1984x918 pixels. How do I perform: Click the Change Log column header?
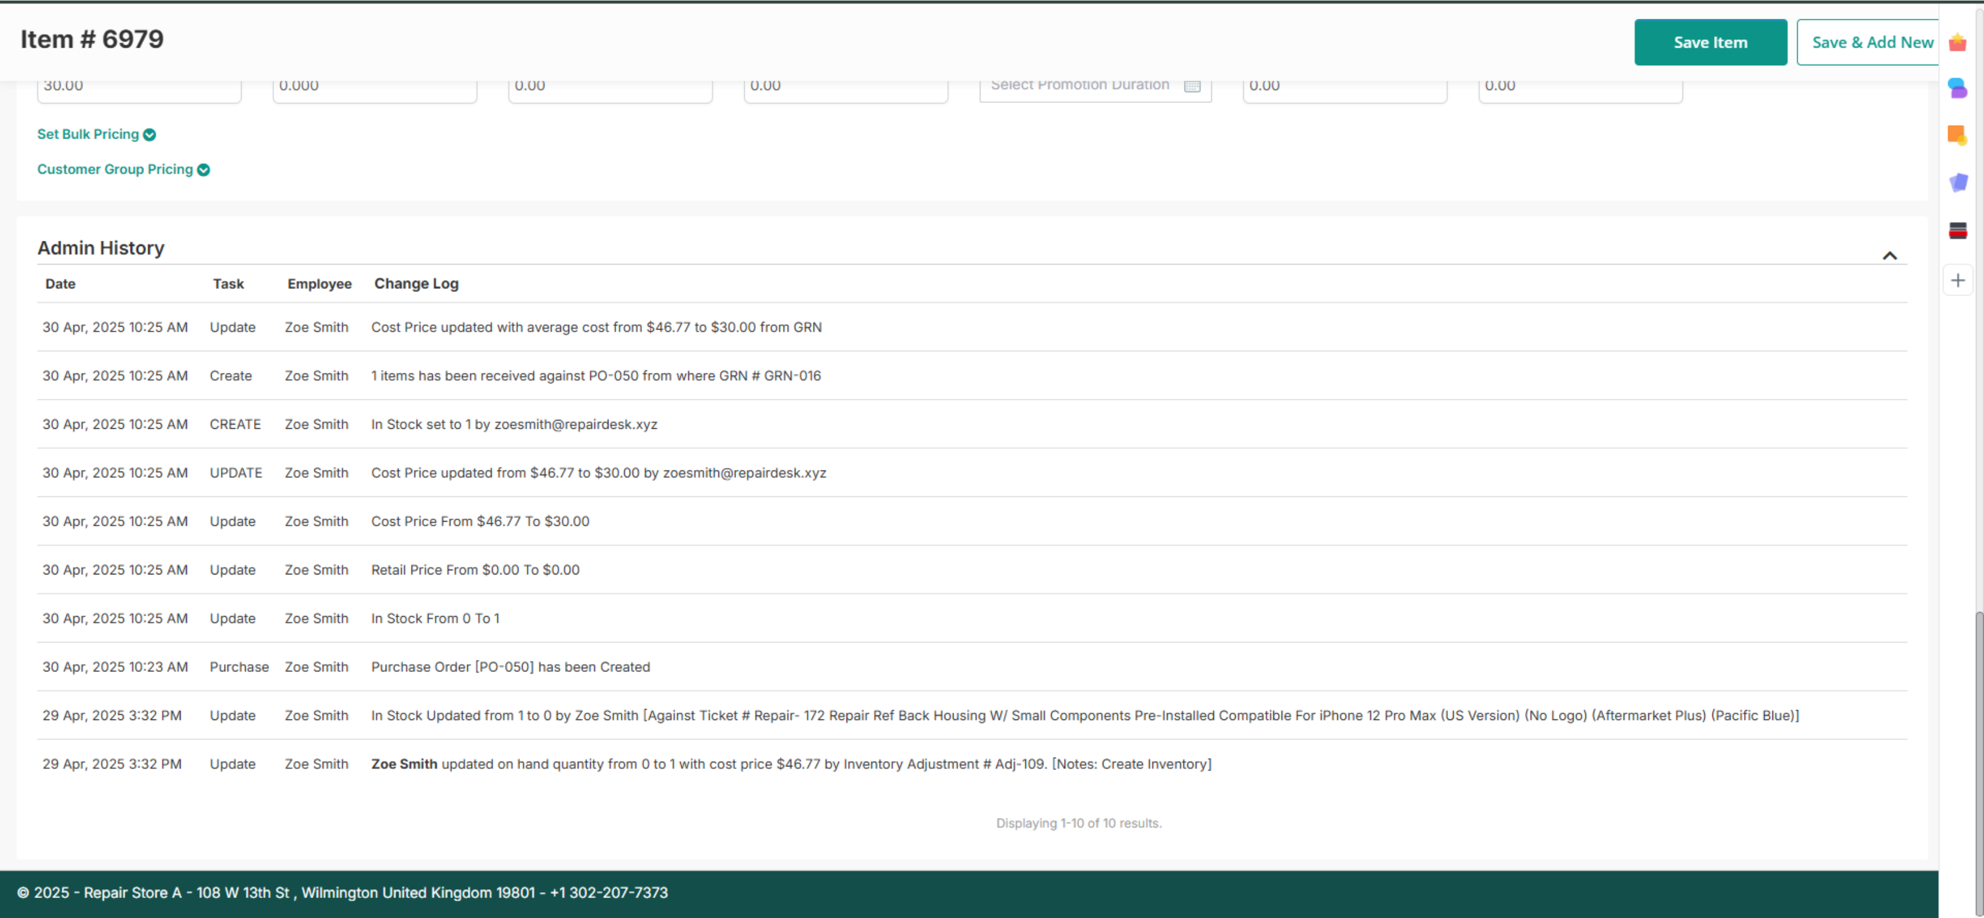pyautogui.click(x=416, y=284)
